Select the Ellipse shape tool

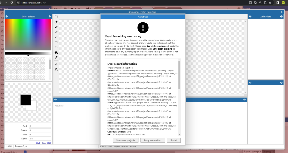coord(56,47)
